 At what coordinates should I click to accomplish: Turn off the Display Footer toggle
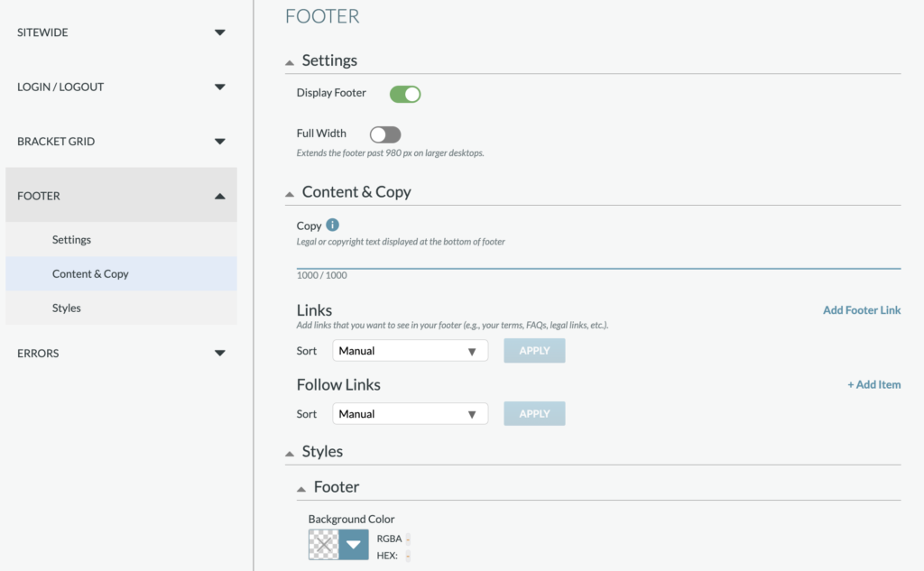tap(405, 94)
